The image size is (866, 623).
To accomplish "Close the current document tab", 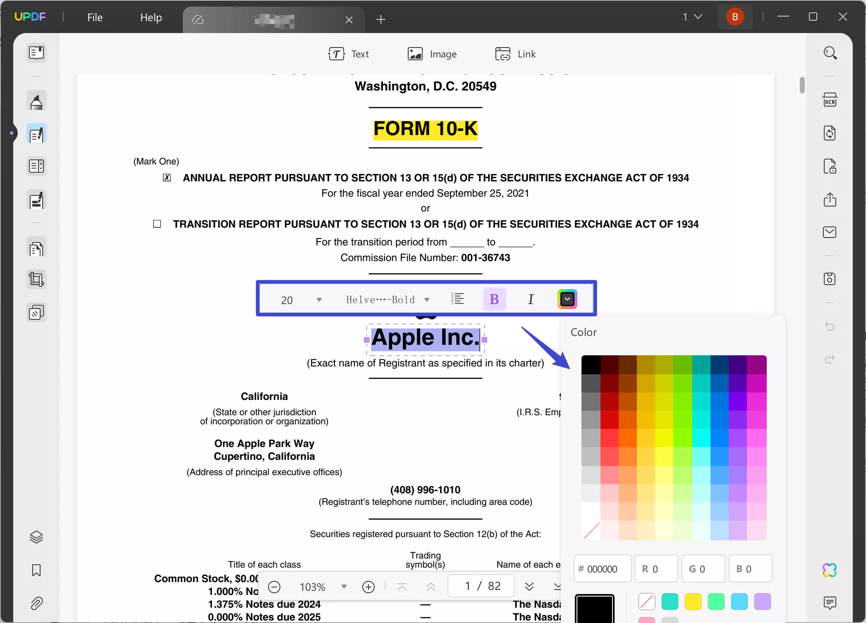I will [349, 20].
